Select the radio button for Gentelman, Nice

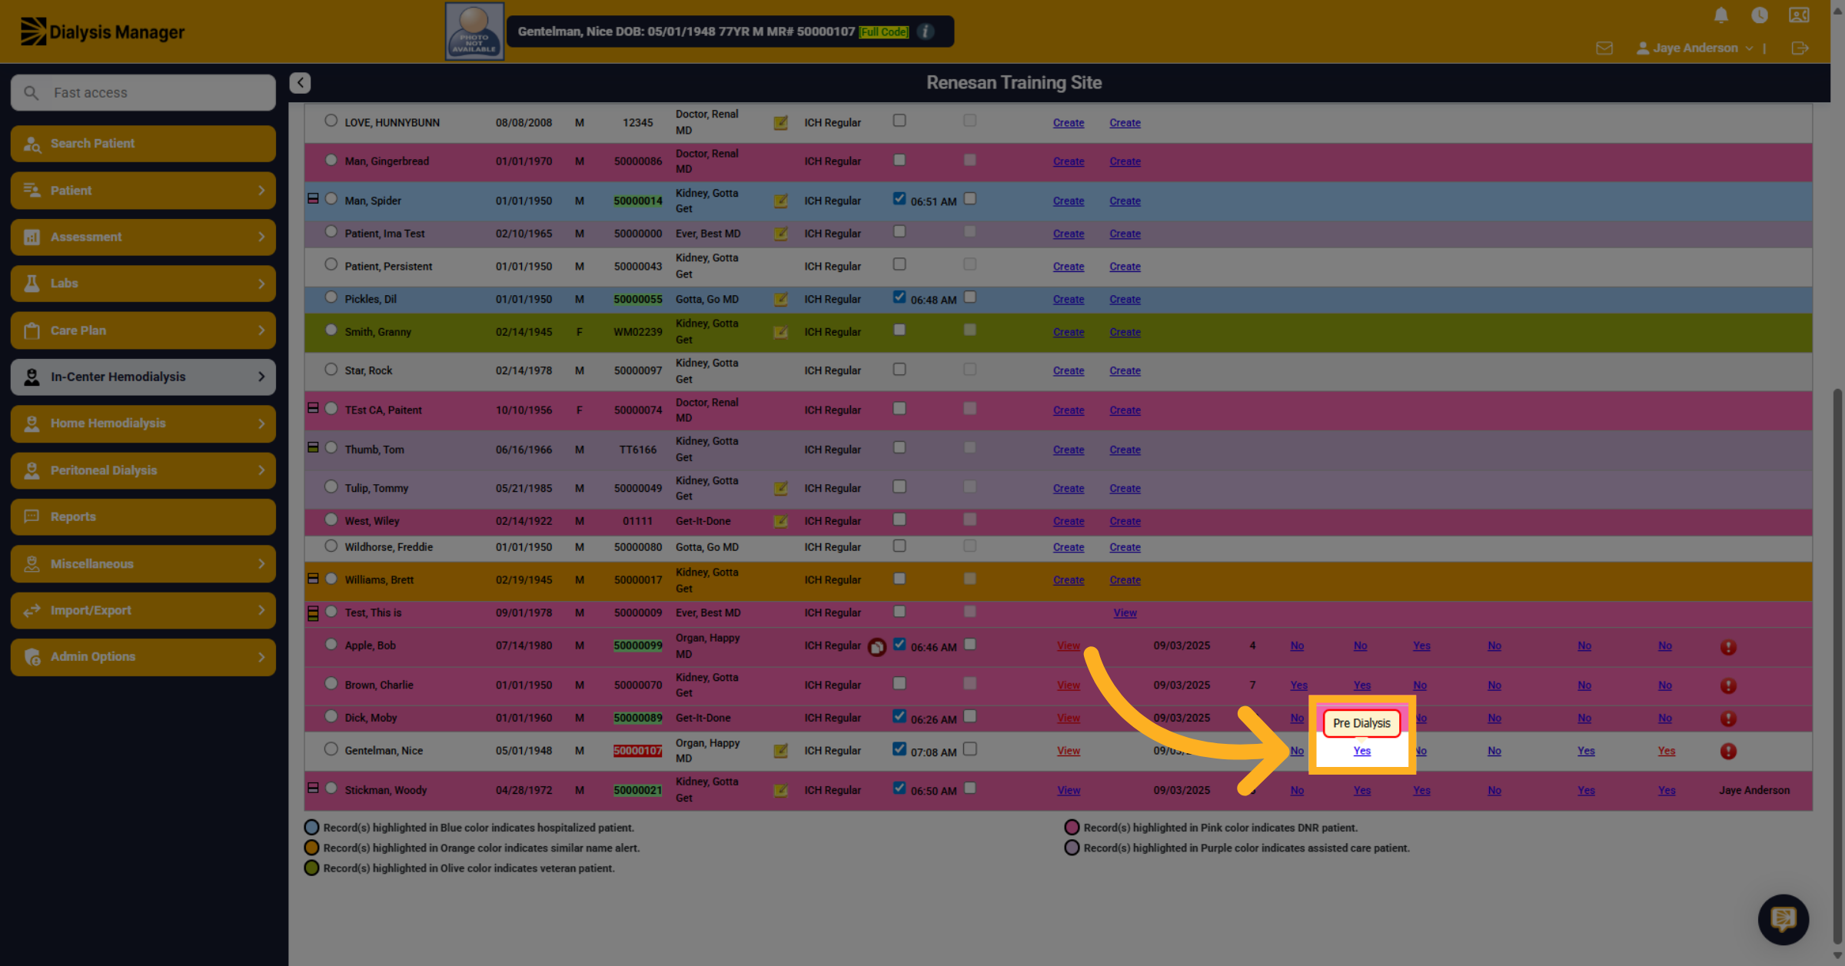(x=331, y=749)
